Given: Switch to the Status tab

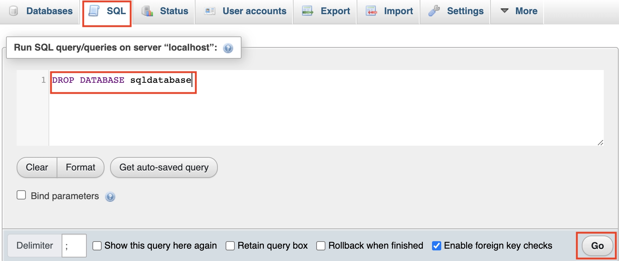Looking at the screenshot, I should pyautogui.click(x=174, y=11).
